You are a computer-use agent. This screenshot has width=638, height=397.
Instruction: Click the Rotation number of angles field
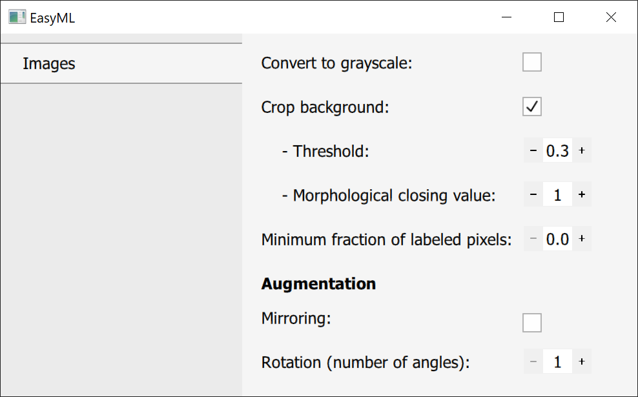(557, 361)
